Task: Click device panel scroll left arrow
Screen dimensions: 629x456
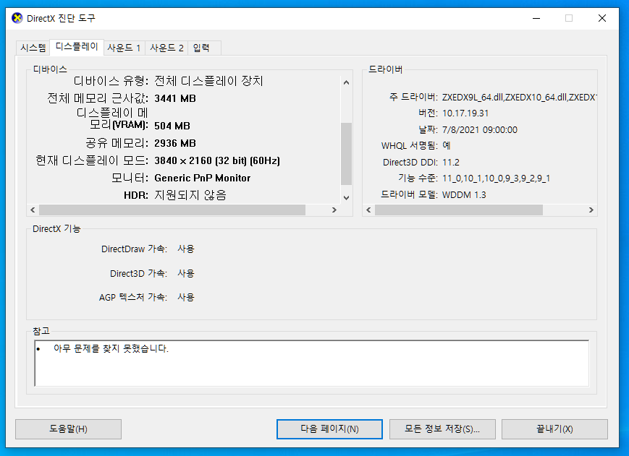Action: point(33,210)
